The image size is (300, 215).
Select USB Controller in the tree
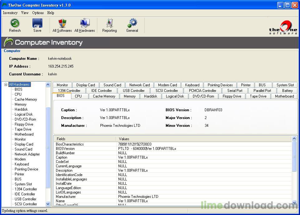tap(26, 199)
